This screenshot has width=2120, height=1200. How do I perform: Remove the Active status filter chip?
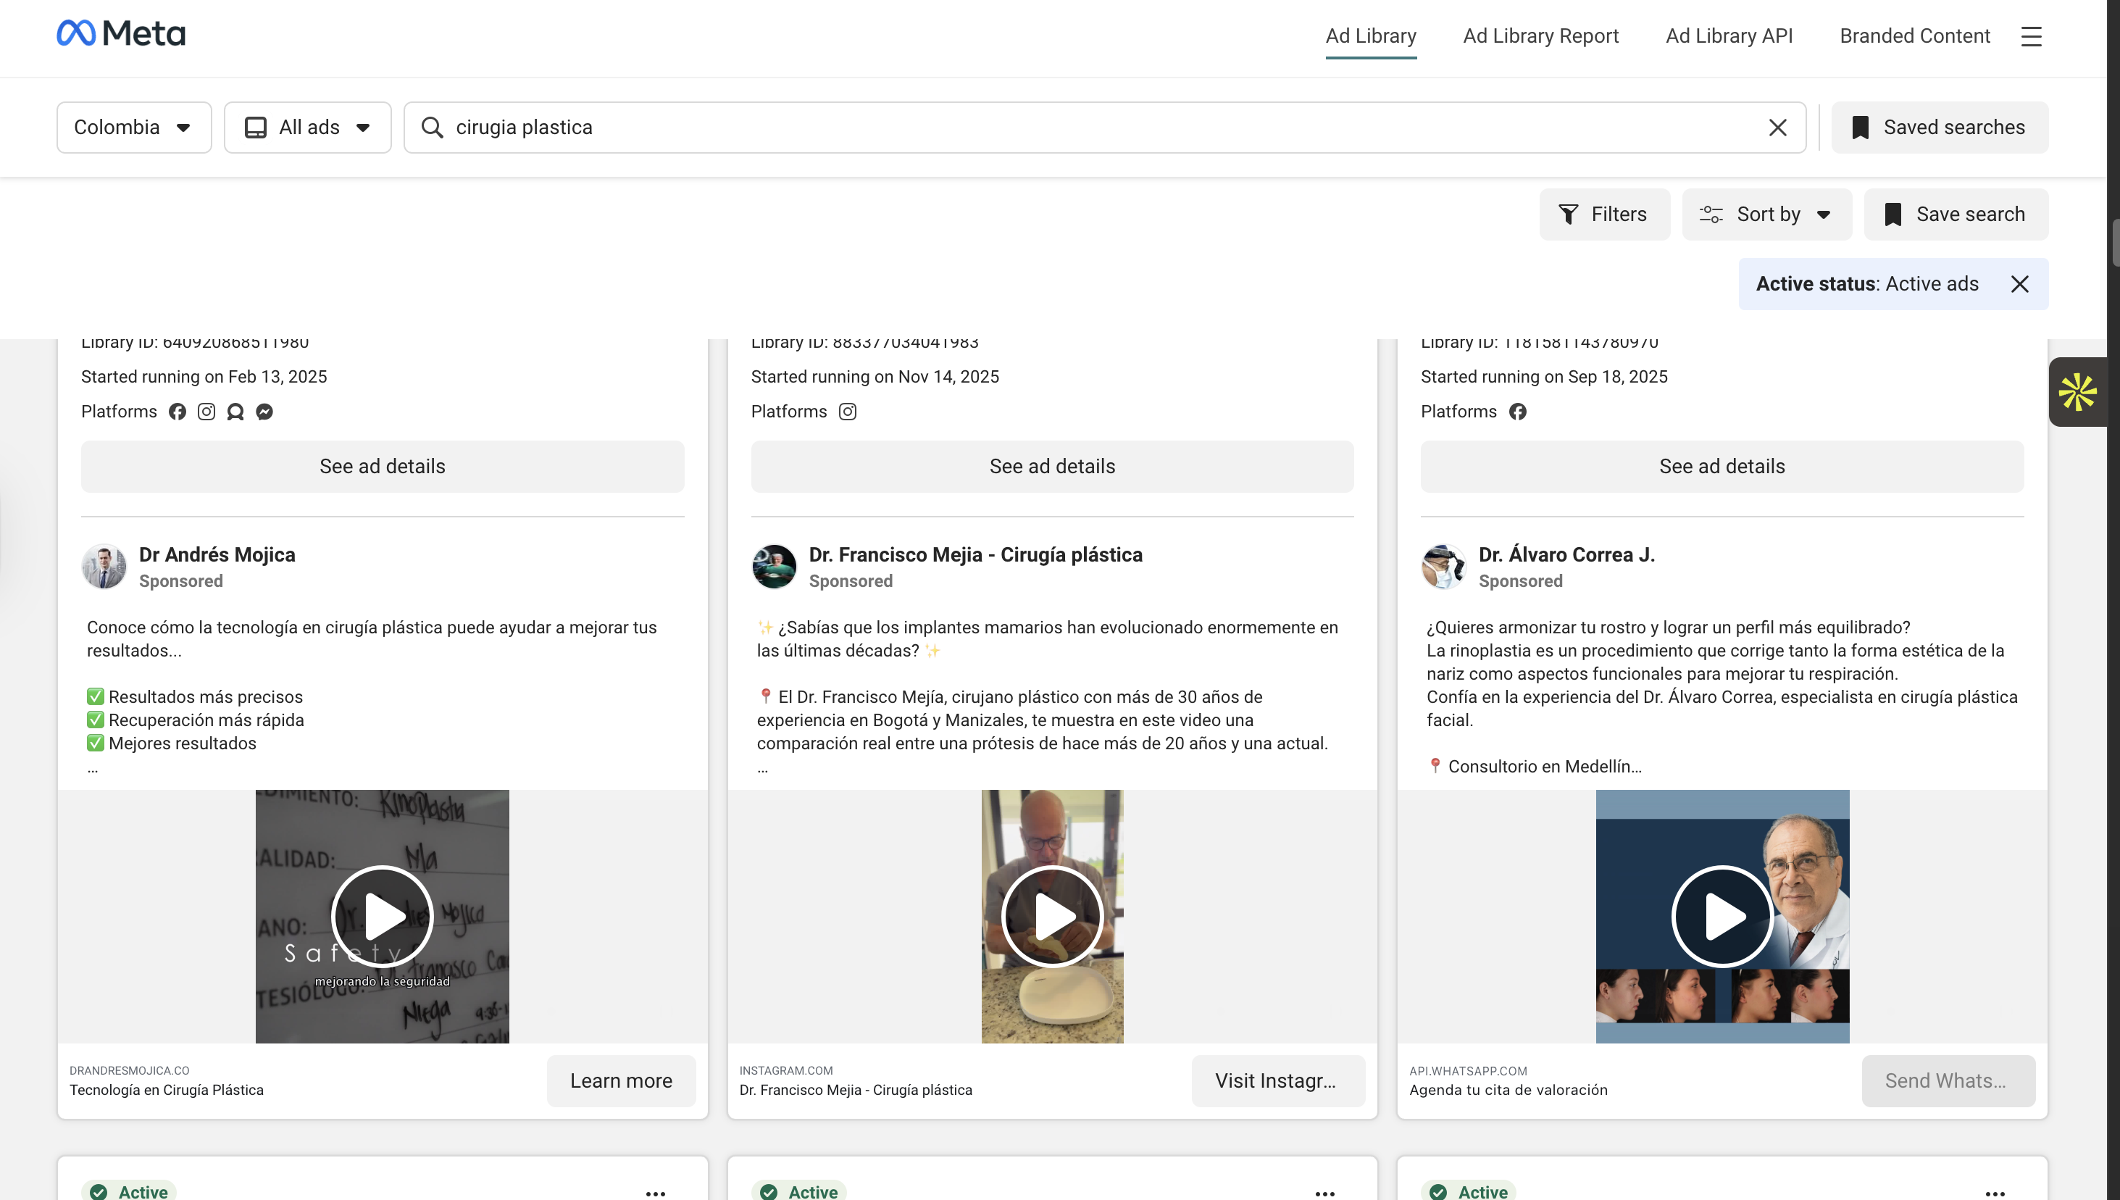[x=2019, y=284]
